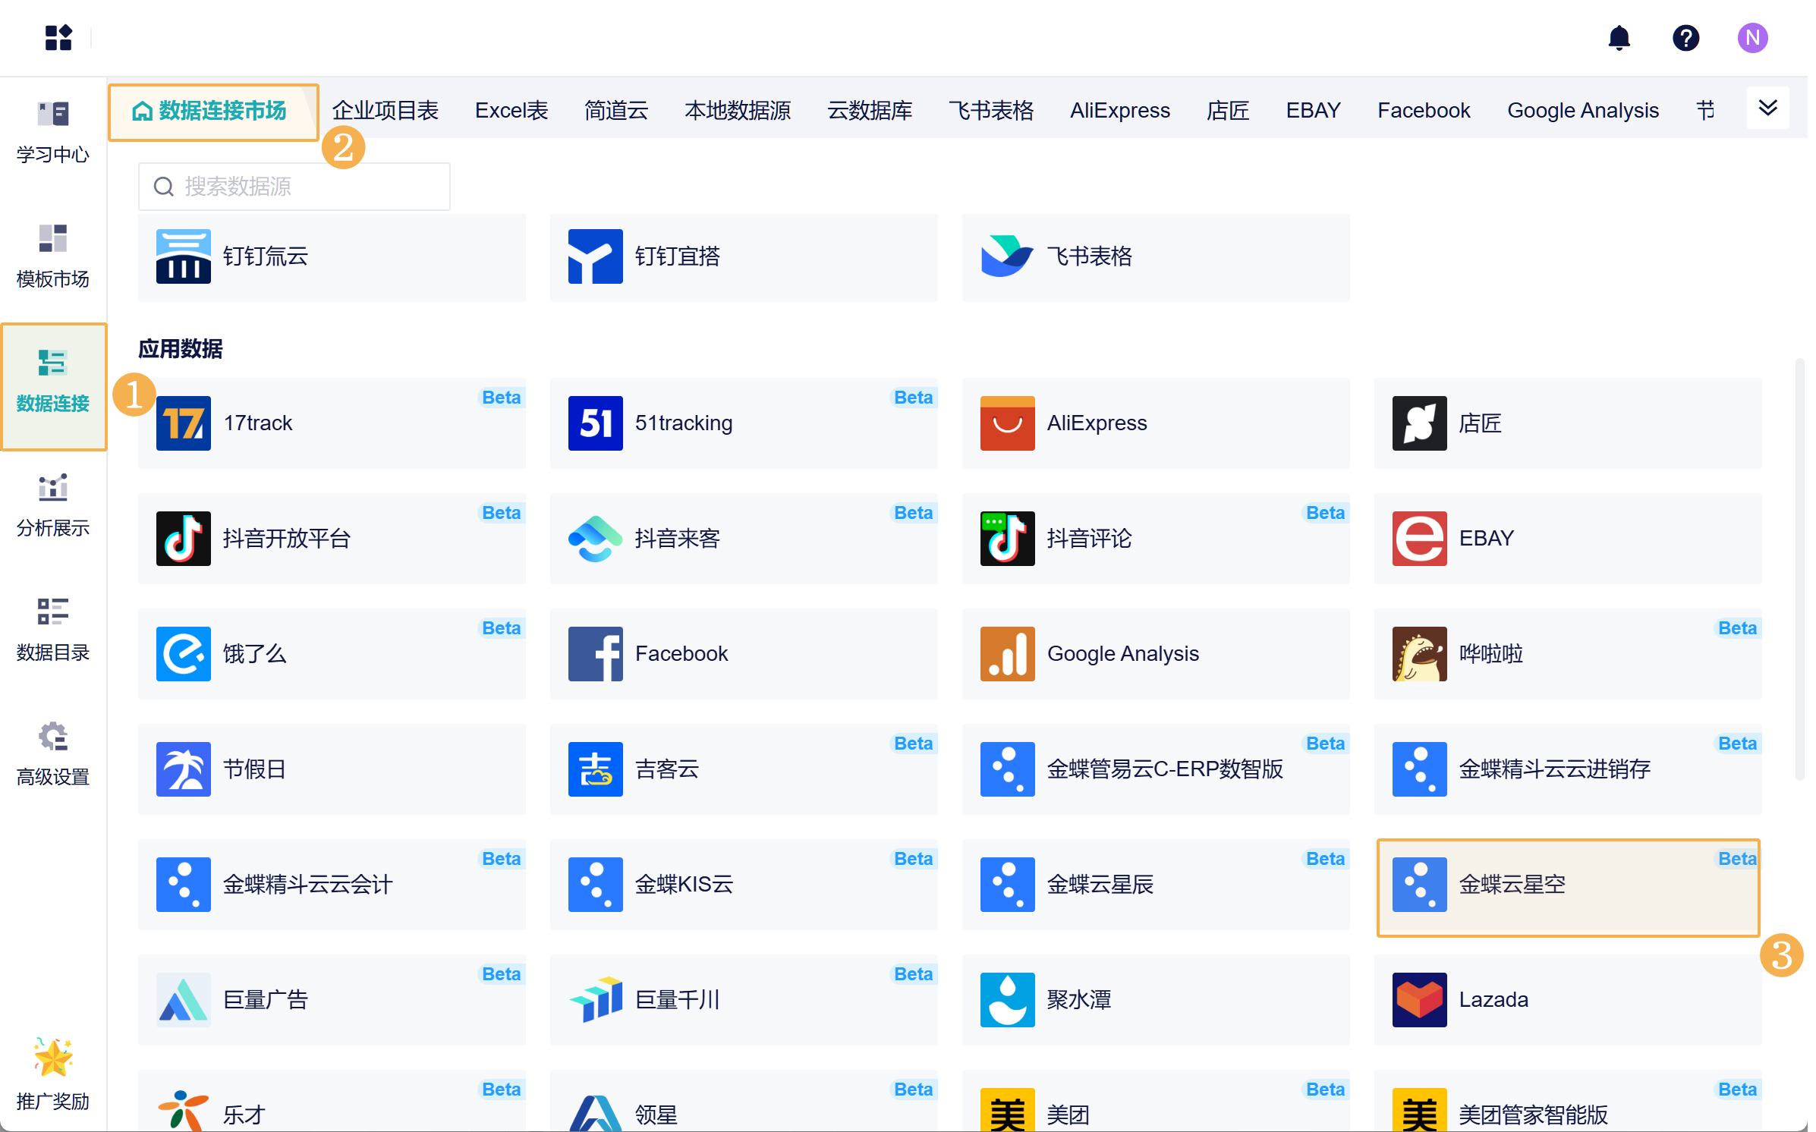Viewport: 1816px width, 1132px height.
Task: Switch to the 企业项目表 tab
Action: coord(385,111)
